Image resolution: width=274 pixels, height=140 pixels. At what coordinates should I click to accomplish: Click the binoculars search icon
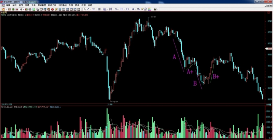pos(30,9)
